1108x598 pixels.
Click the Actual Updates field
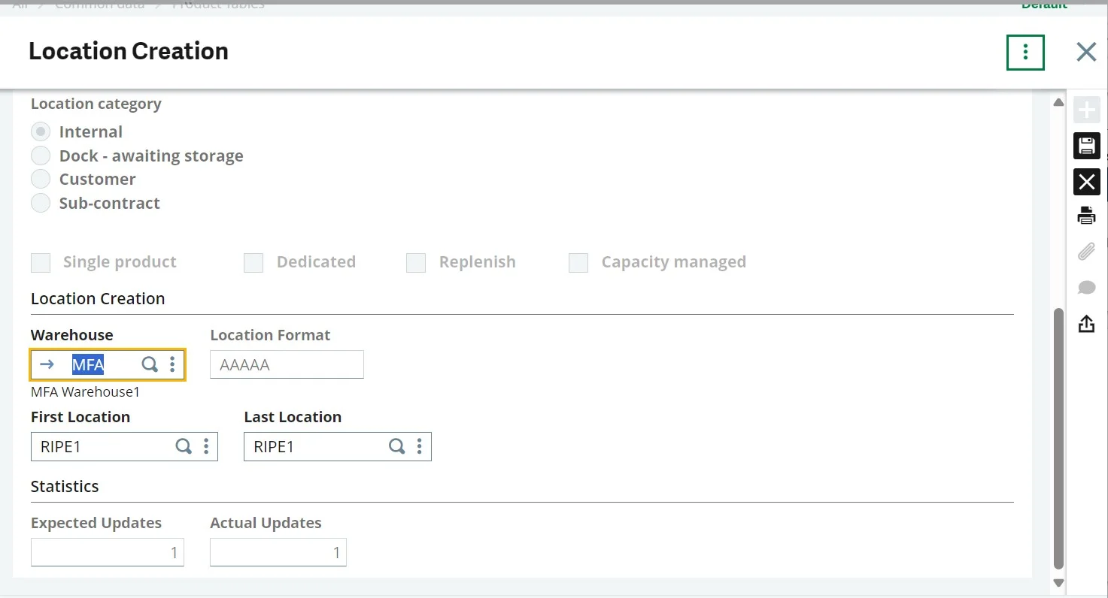(x=278, y=552)
